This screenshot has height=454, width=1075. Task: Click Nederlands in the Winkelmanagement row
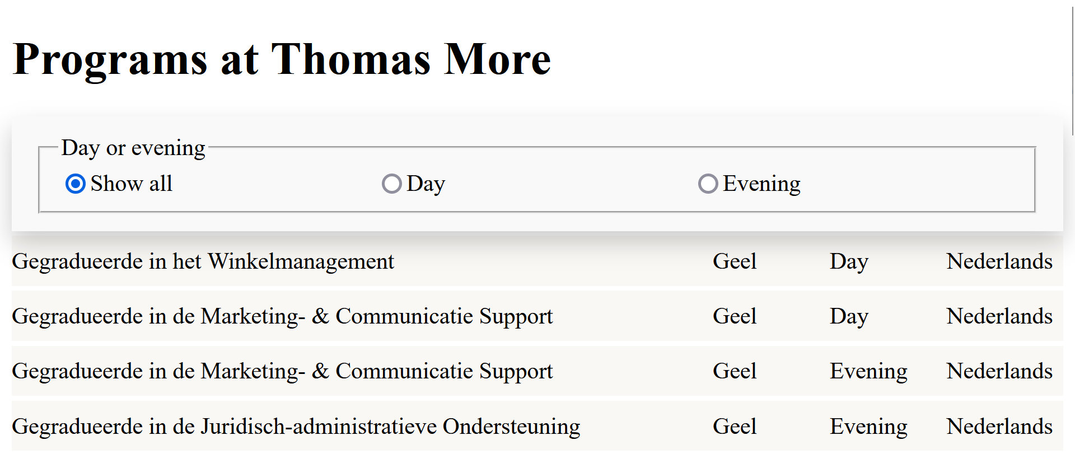tap(999, 261)
